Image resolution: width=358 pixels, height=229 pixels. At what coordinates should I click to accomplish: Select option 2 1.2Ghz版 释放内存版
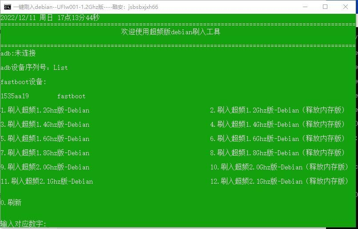(278, 110)
